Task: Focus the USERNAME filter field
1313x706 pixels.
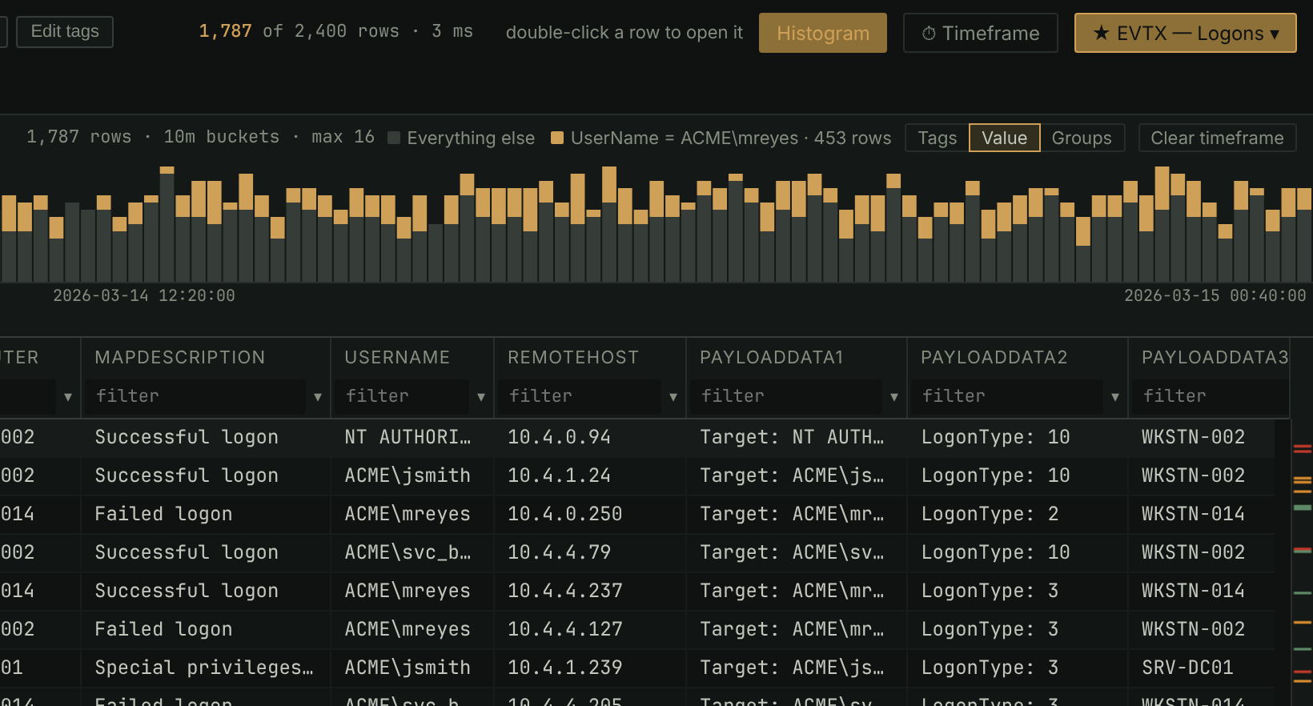Action: (402, 396)
